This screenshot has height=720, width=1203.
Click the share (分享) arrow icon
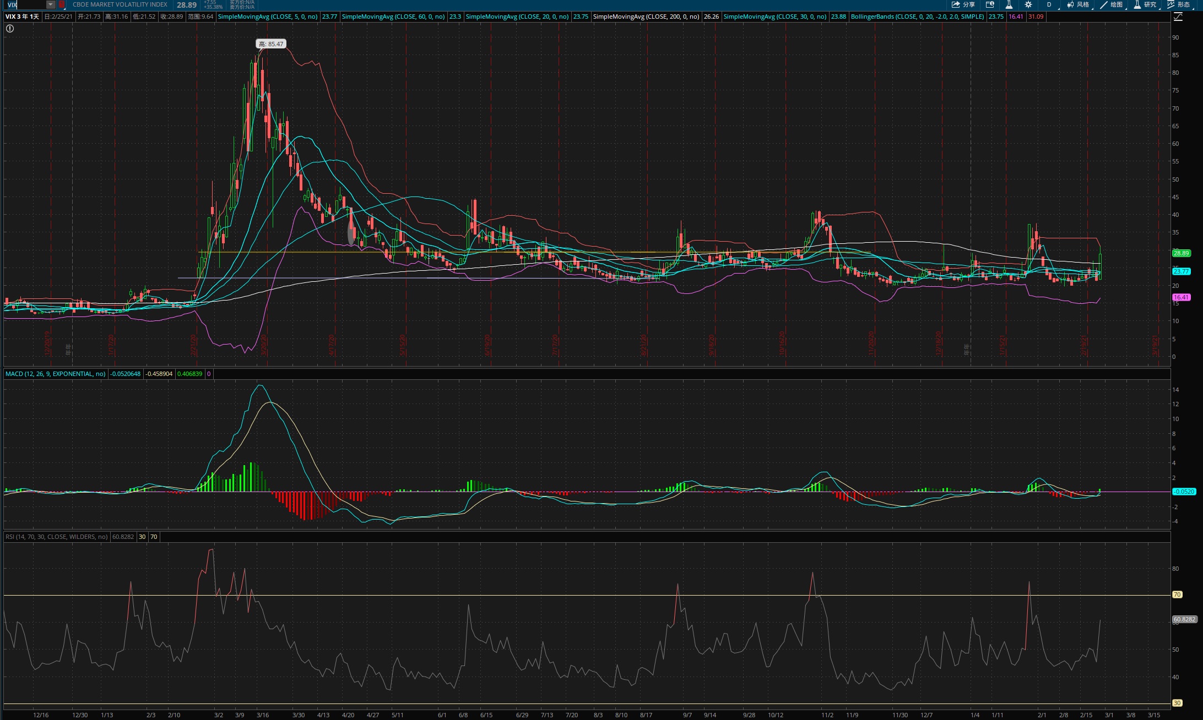click(x=956, y=5)
